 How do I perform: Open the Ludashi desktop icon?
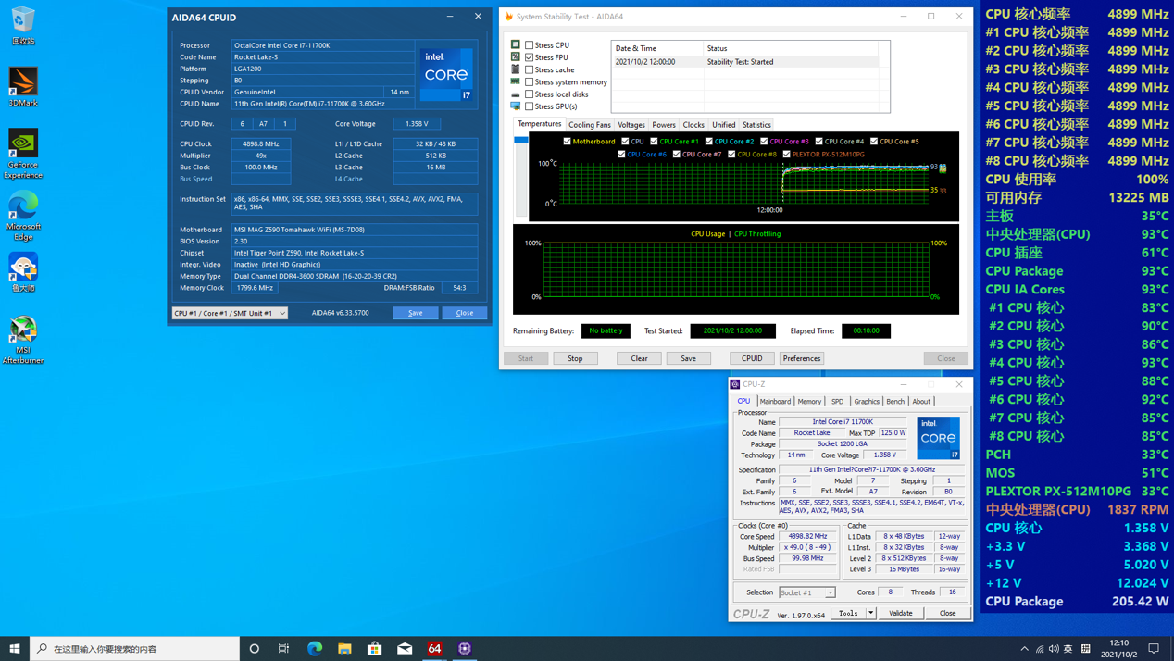click(x=23, y=273)
